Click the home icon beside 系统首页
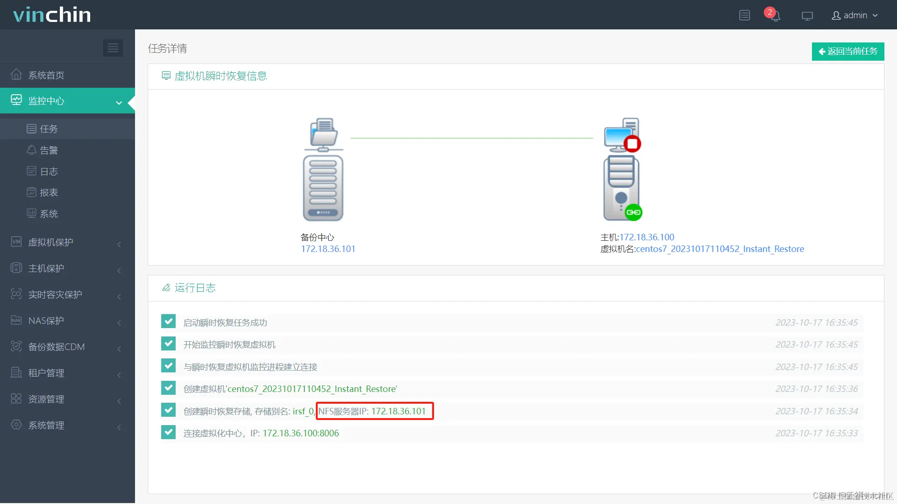 [x=16, y=74]
